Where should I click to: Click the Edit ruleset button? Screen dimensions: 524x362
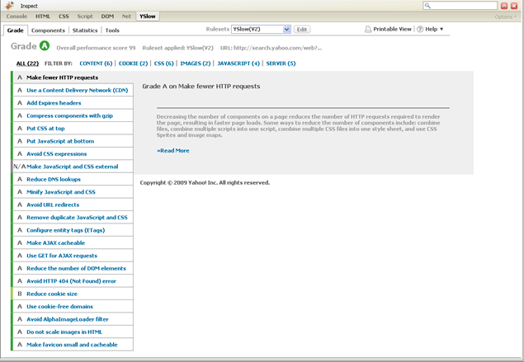[x=302, y=30]
